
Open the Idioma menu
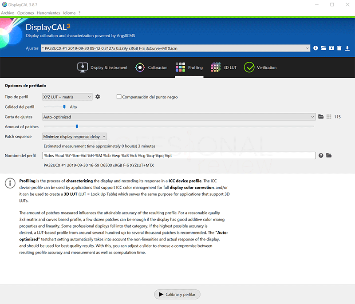[69, 13]
